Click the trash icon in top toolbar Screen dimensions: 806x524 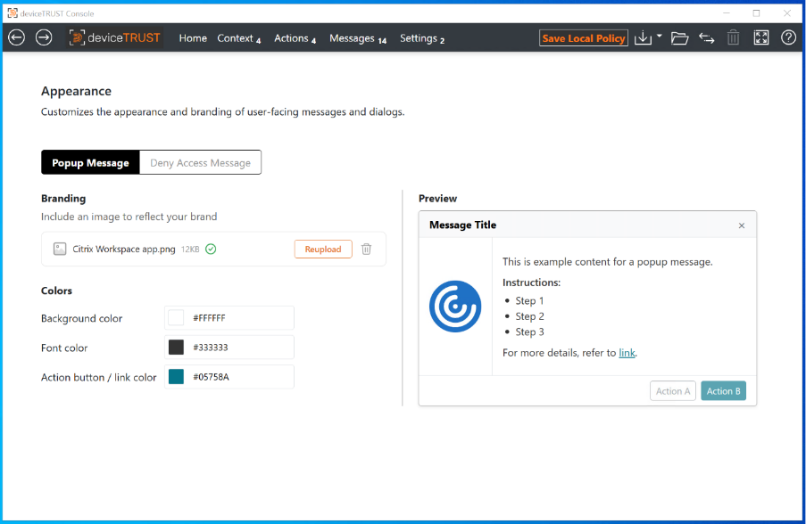click(x=733, y=37)
